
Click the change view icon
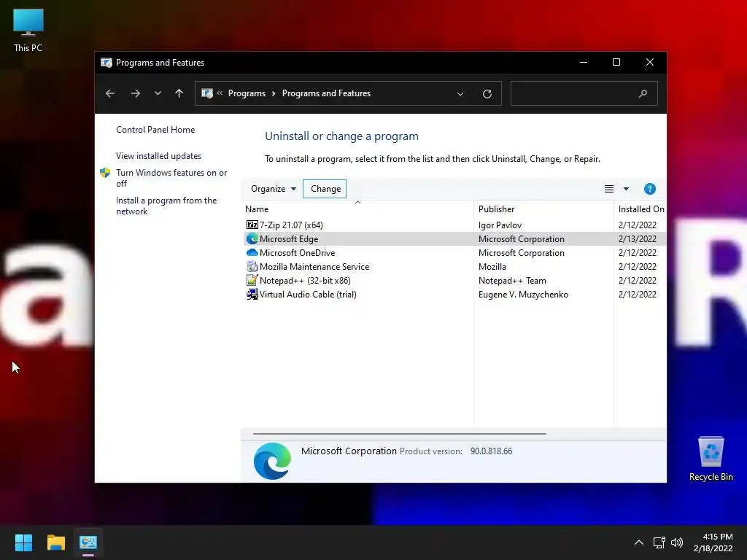click(x=609, y=189)
